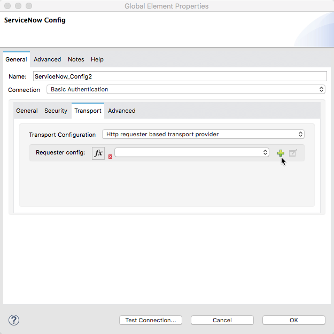The width and height of the screenshot is (334, 334).
Task: Click the fx expression mode button
Action: point(98,153)
